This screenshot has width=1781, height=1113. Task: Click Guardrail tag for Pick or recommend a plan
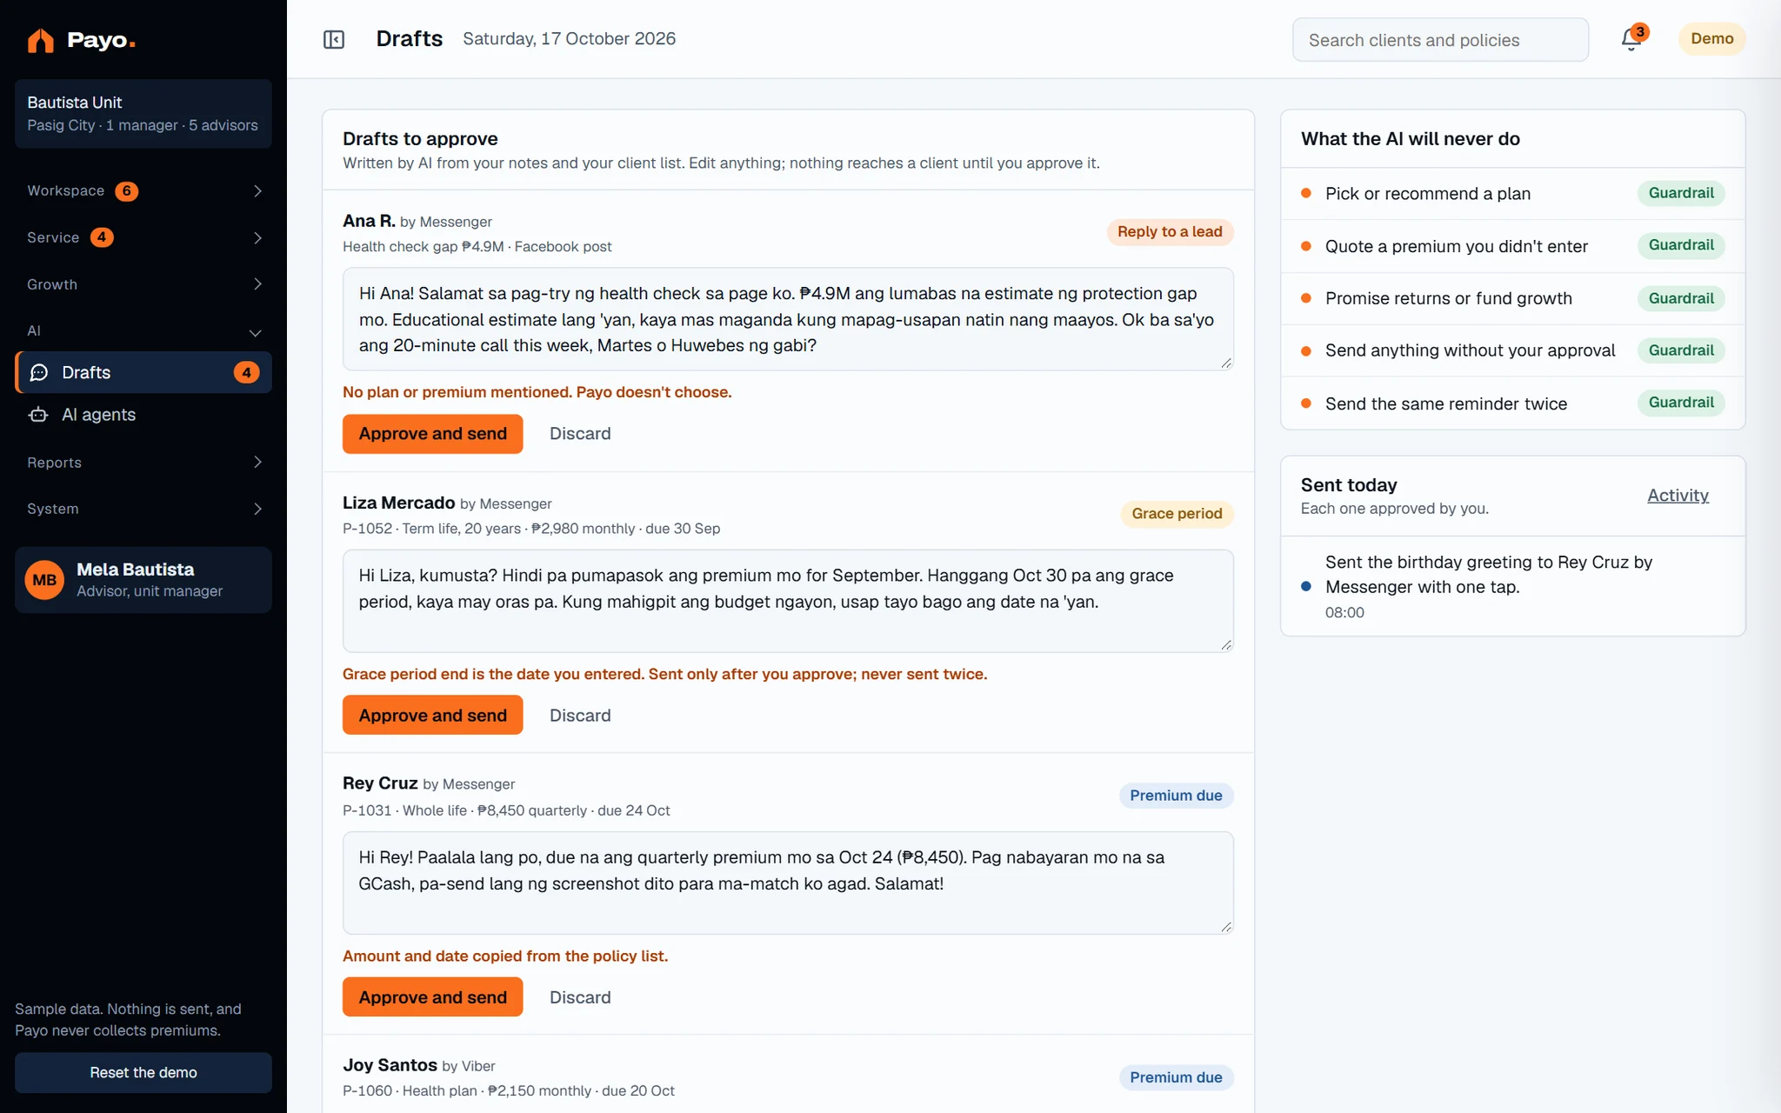pos(1681,193)
